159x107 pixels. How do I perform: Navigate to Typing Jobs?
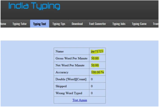point(119,24)
